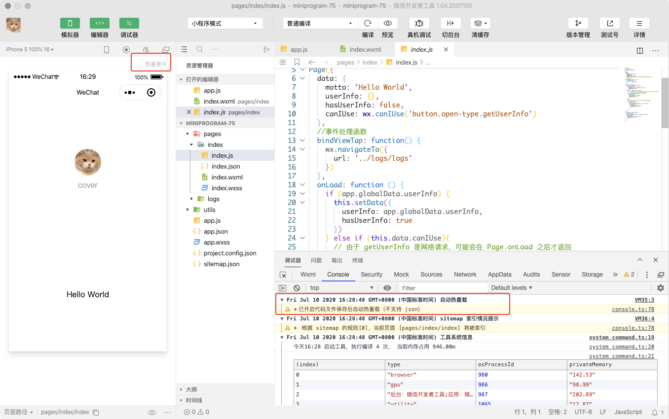Collapse the debugger panel upward arrow
Screen dimensions: 669x419
click(640, 260)
